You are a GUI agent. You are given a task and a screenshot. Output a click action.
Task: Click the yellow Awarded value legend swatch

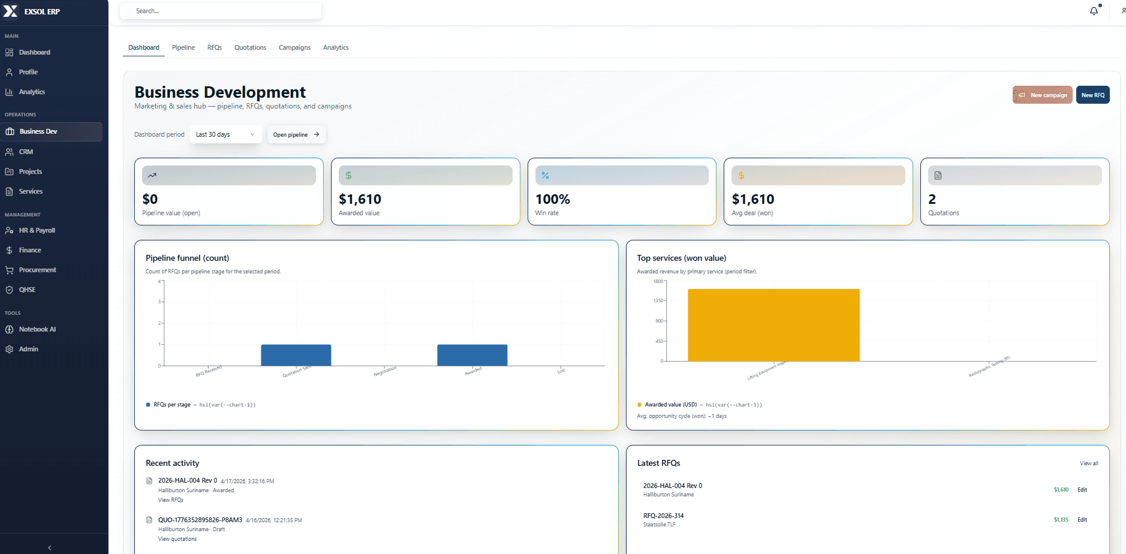point(639,405)
